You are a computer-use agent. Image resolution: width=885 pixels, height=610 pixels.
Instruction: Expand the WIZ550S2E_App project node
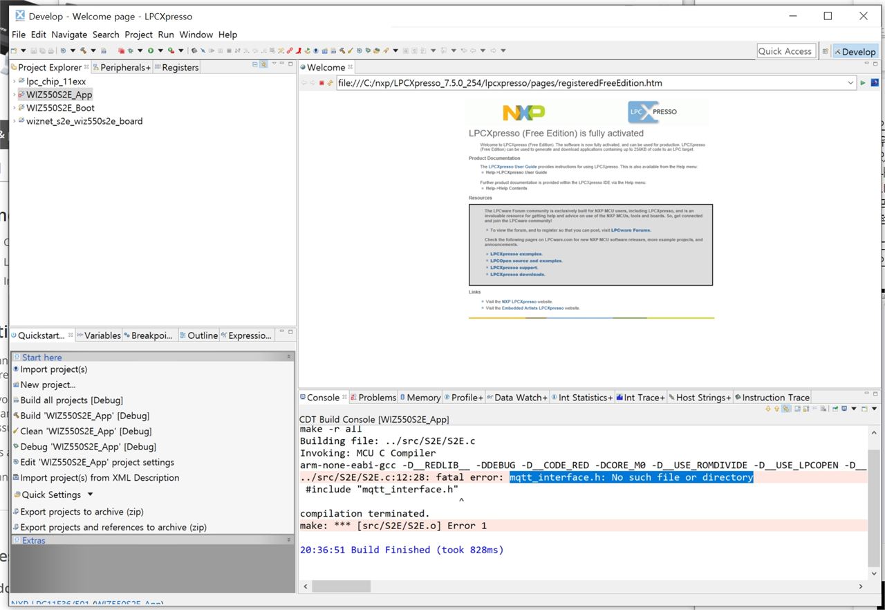15,95
